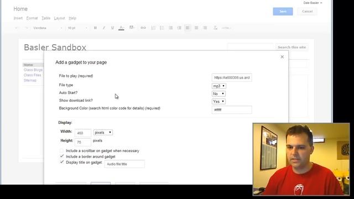Viewport: 354px width, 199px height.
Task: Open the text background highlight color picker
Action: (x=132, y=28)
